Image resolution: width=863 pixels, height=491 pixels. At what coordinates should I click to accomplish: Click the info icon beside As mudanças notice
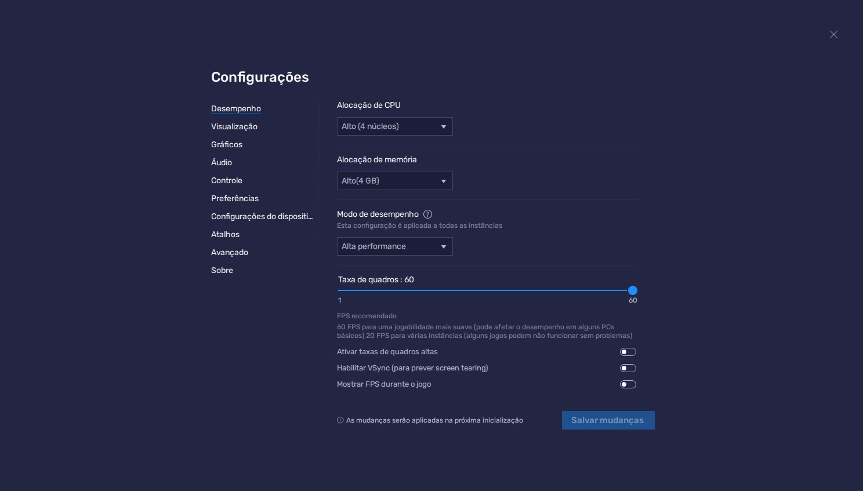tap(340, 420)
